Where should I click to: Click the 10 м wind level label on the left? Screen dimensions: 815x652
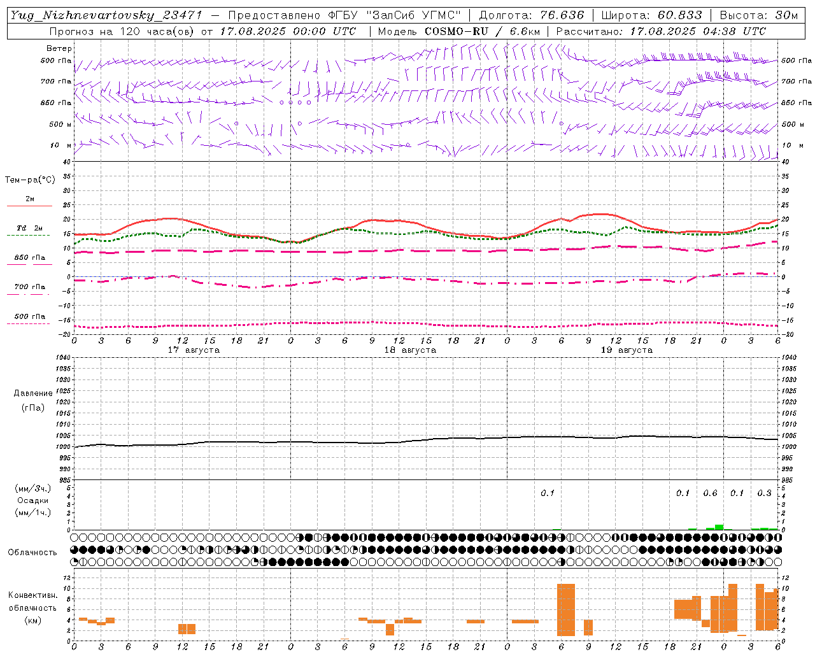[x=61, y=145]
